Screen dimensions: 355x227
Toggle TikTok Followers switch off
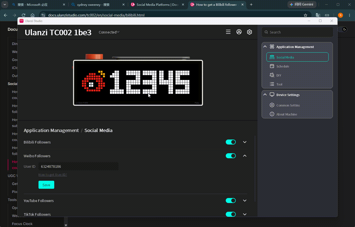[x=231, y=214]
